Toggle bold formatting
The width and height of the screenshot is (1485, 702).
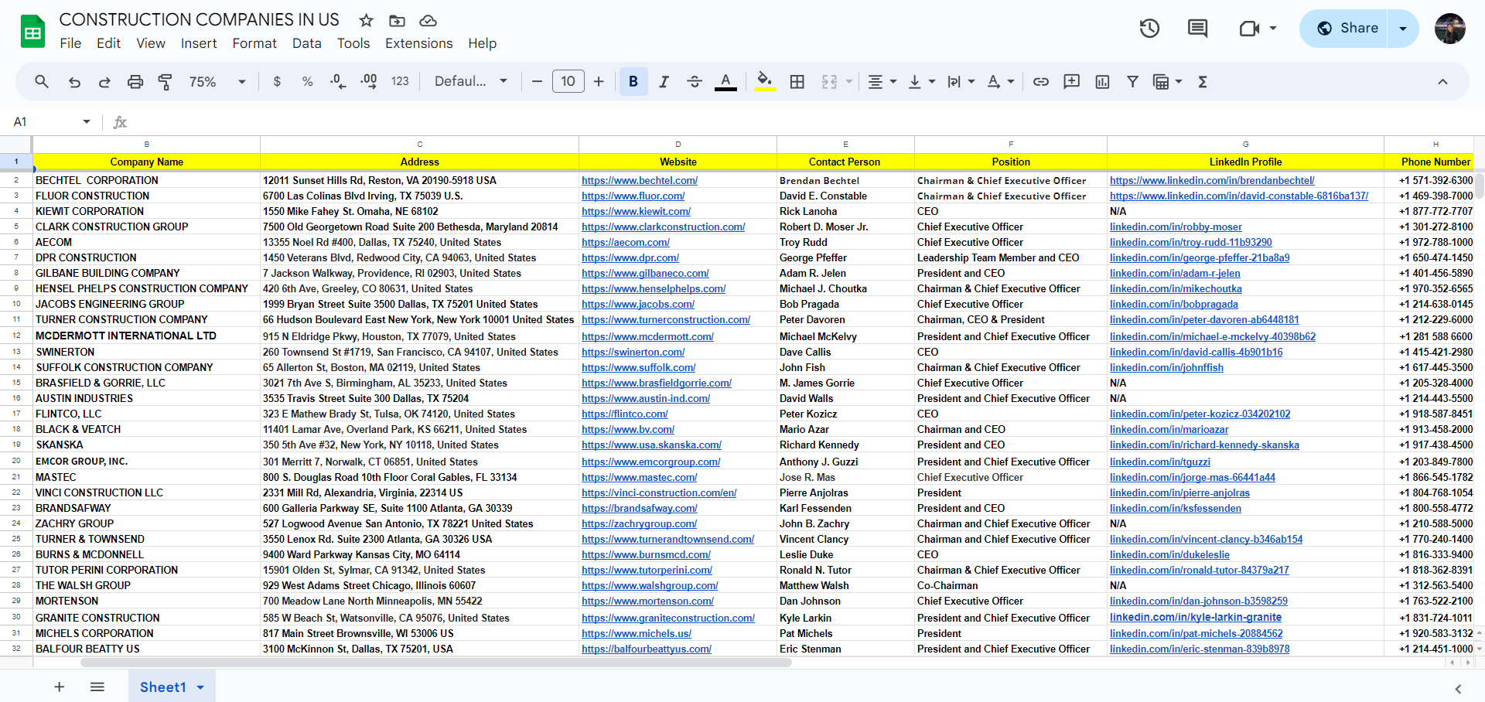click(x=633, y=82)
